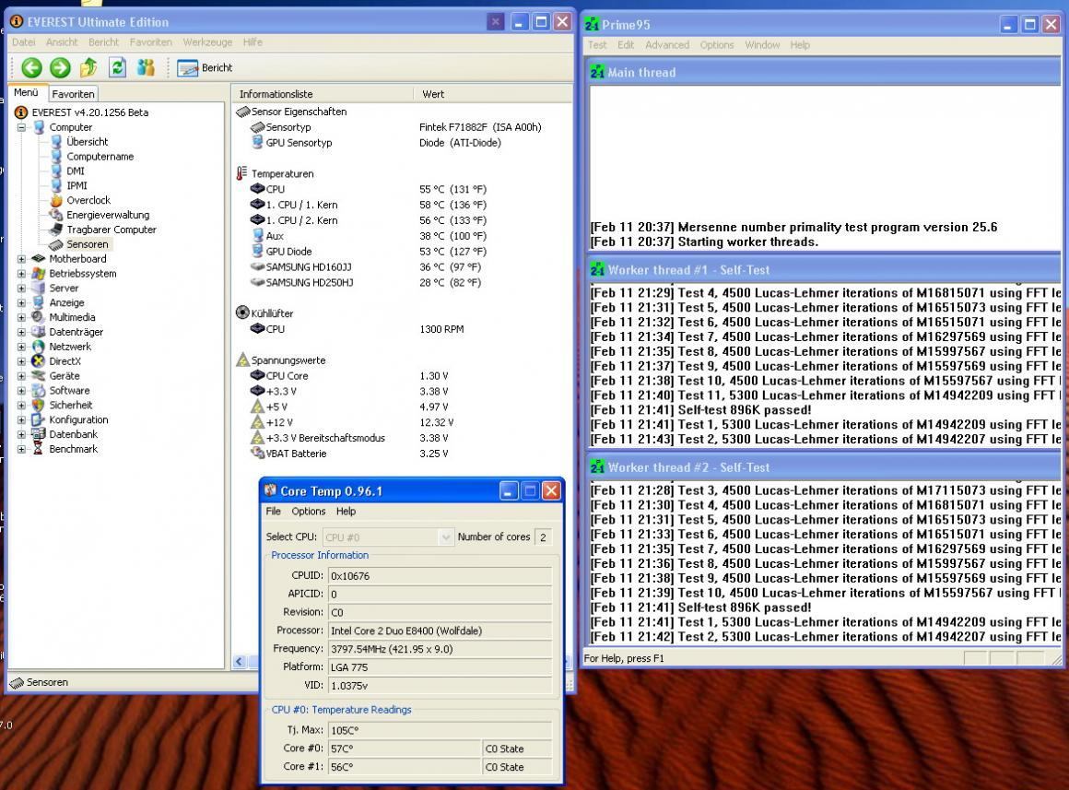Click the Sicherheit shield icon
The height and width of the screenshot is (790, 1069).
38,406
